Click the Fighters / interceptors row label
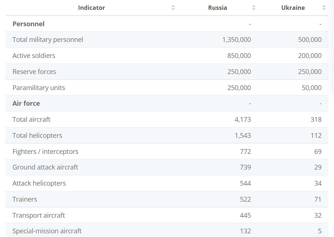334x237 pixels. pos(45,151)
